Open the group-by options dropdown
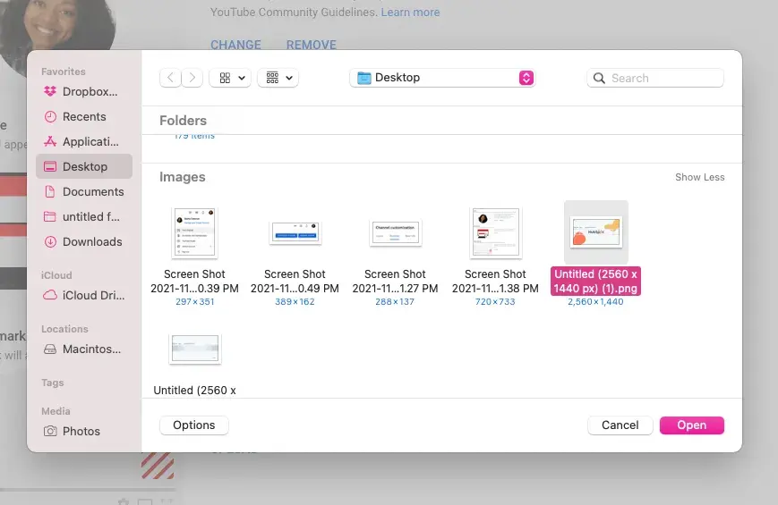The image size is (778, 505). [x=278, y=78]
